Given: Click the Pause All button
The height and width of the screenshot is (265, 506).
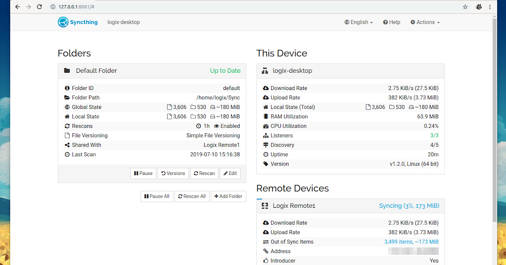Looking at the screenshot, I should (x=157, y=196).
